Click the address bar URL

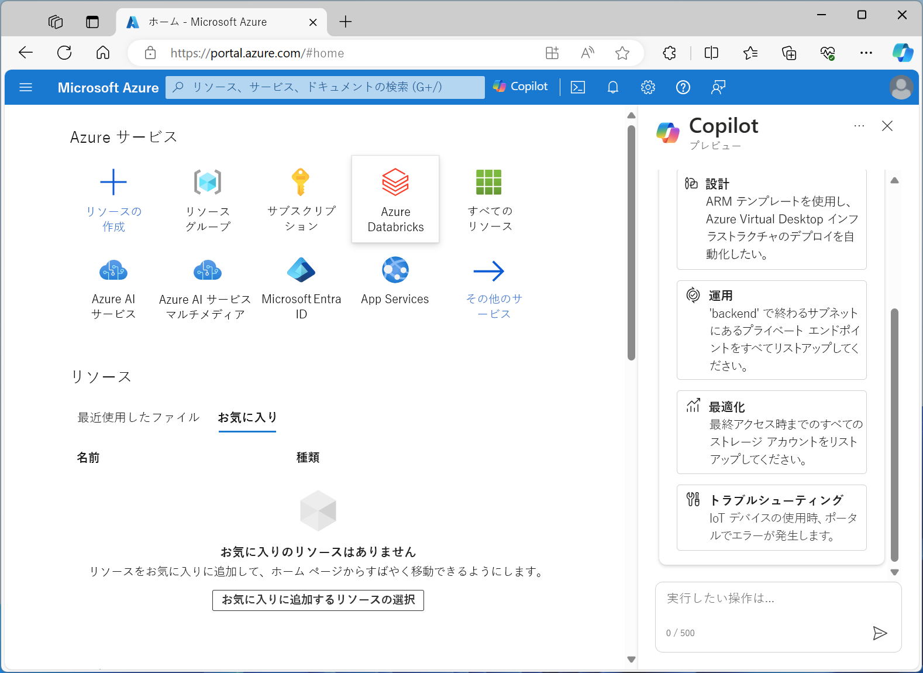point(257,53)
